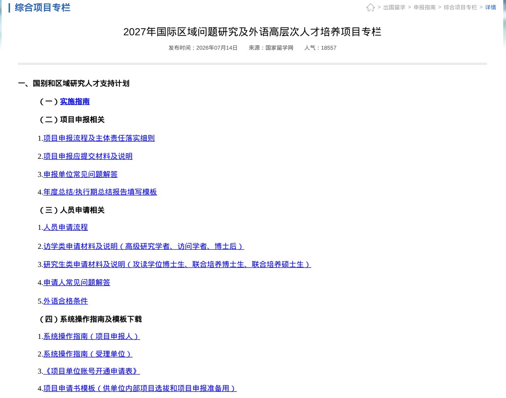Open 申报单位常见问题解答 link
Image resolution: width=506 pixels, height=398 pixels.
(81, 175)
